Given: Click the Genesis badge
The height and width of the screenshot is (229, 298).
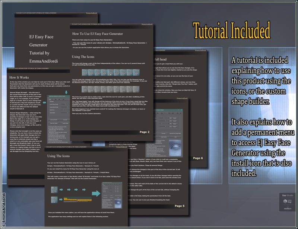Looking at the screenshot, I should [x=288, y=209].
